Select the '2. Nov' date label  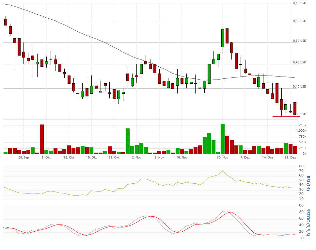(136, 158)
